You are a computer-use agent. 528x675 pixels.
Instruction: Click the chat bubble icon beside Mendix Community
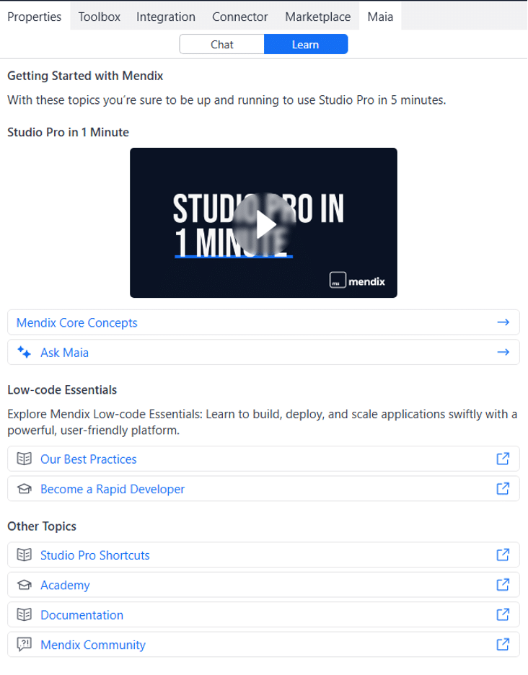coord(24,645)
